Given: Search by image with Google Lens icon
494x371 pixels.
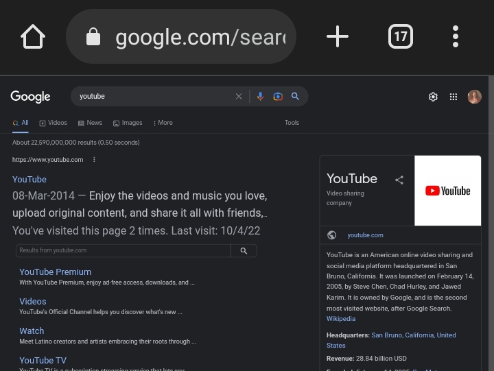Looking at the screenshot, I should [278, 97].
